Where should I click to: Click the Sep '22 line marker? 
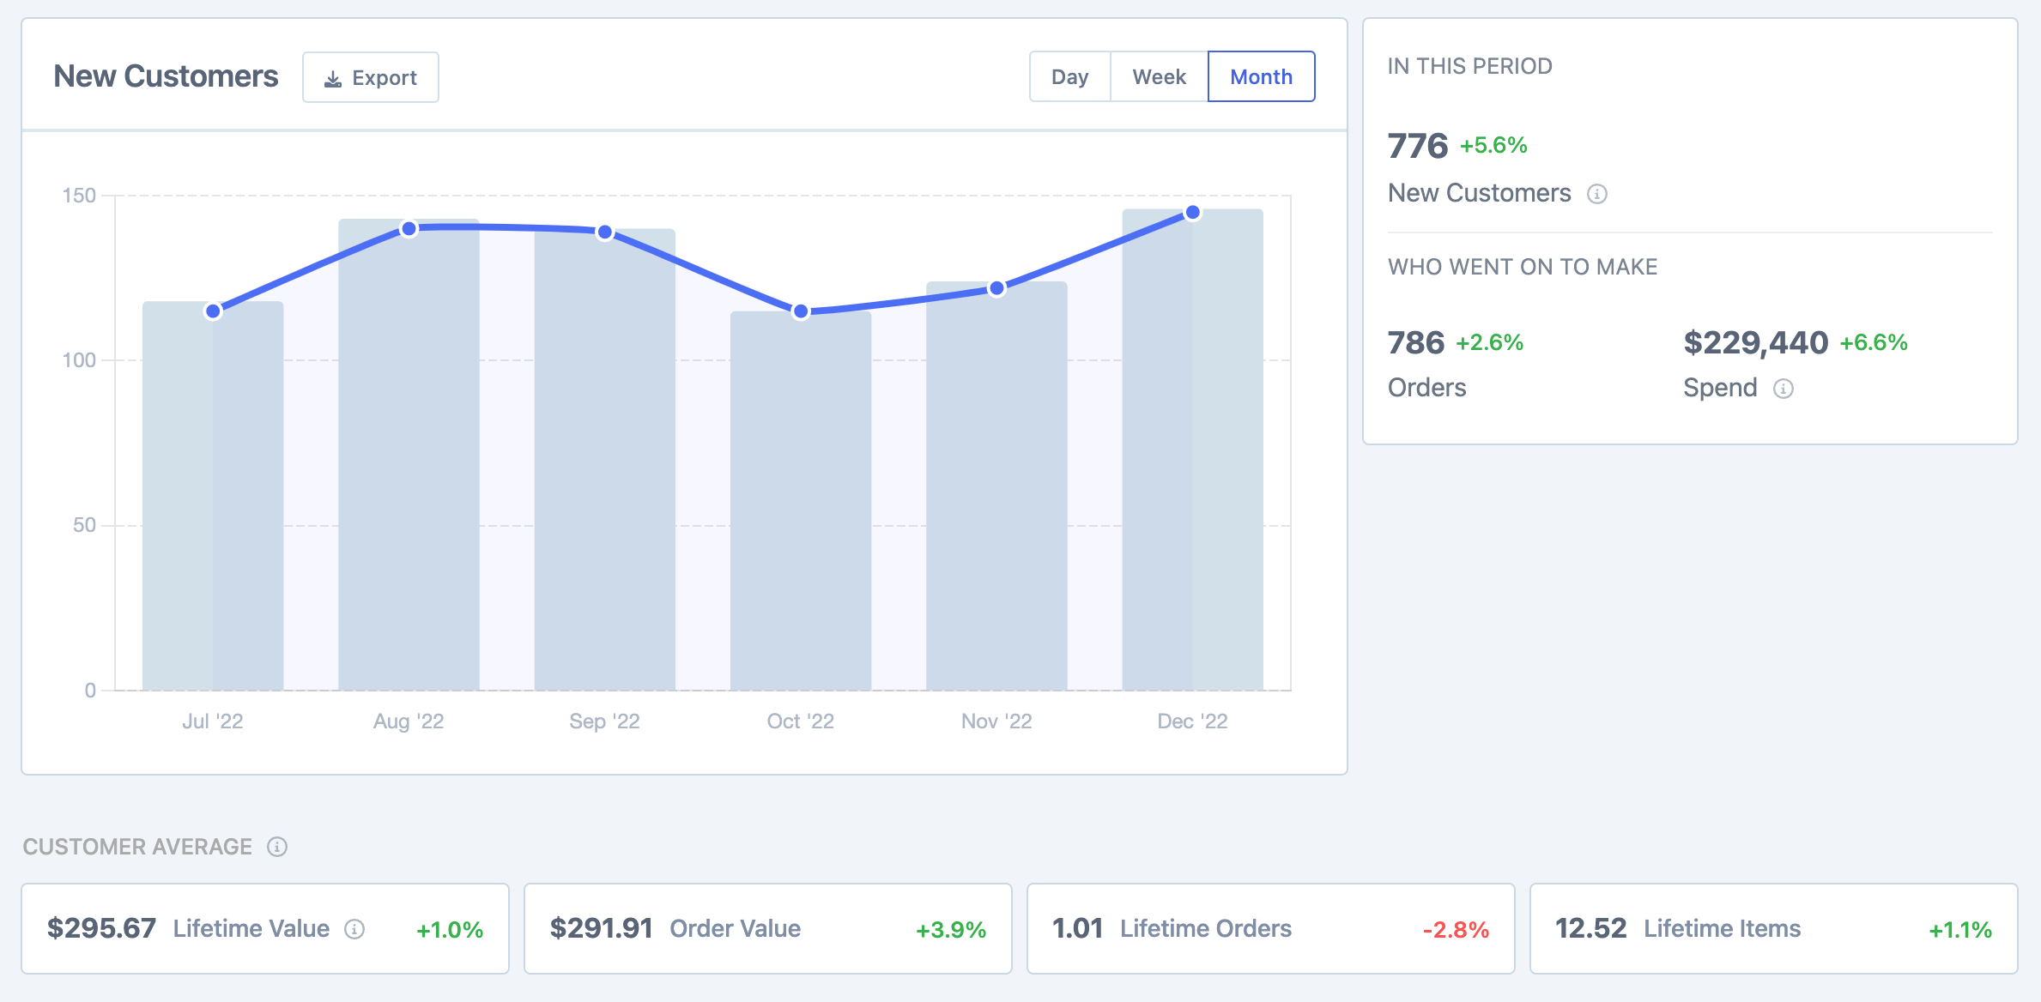coord(605,232)
